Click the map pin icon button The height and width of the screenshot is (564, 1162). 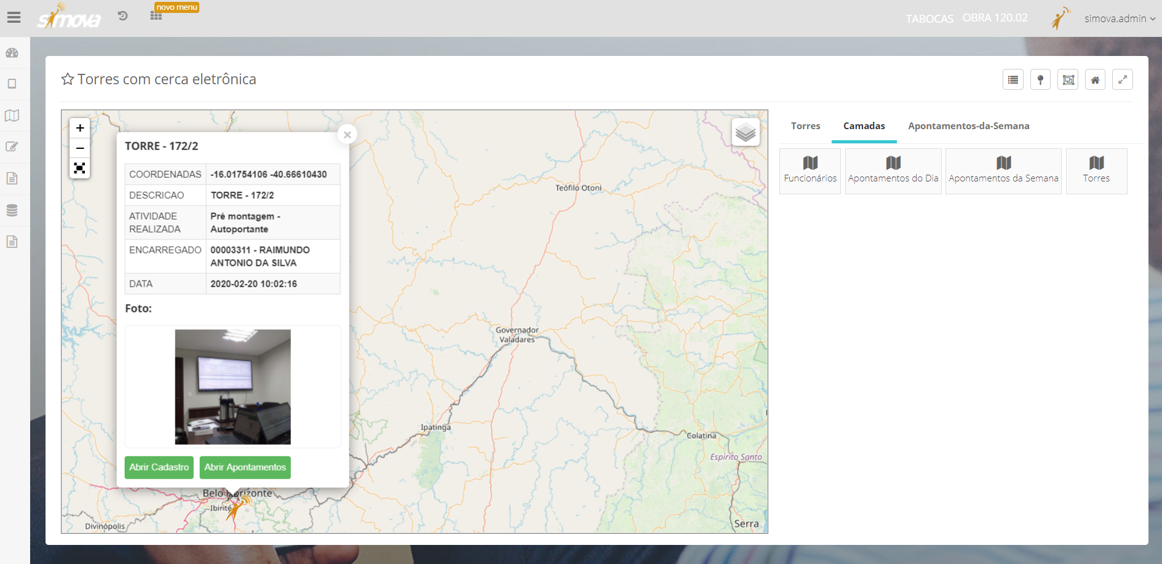(1040, 80)
